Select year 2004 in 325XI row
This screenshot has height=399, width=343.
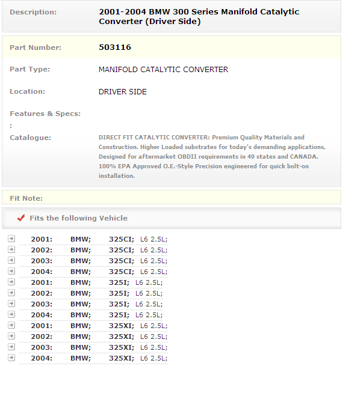point(42,358)
